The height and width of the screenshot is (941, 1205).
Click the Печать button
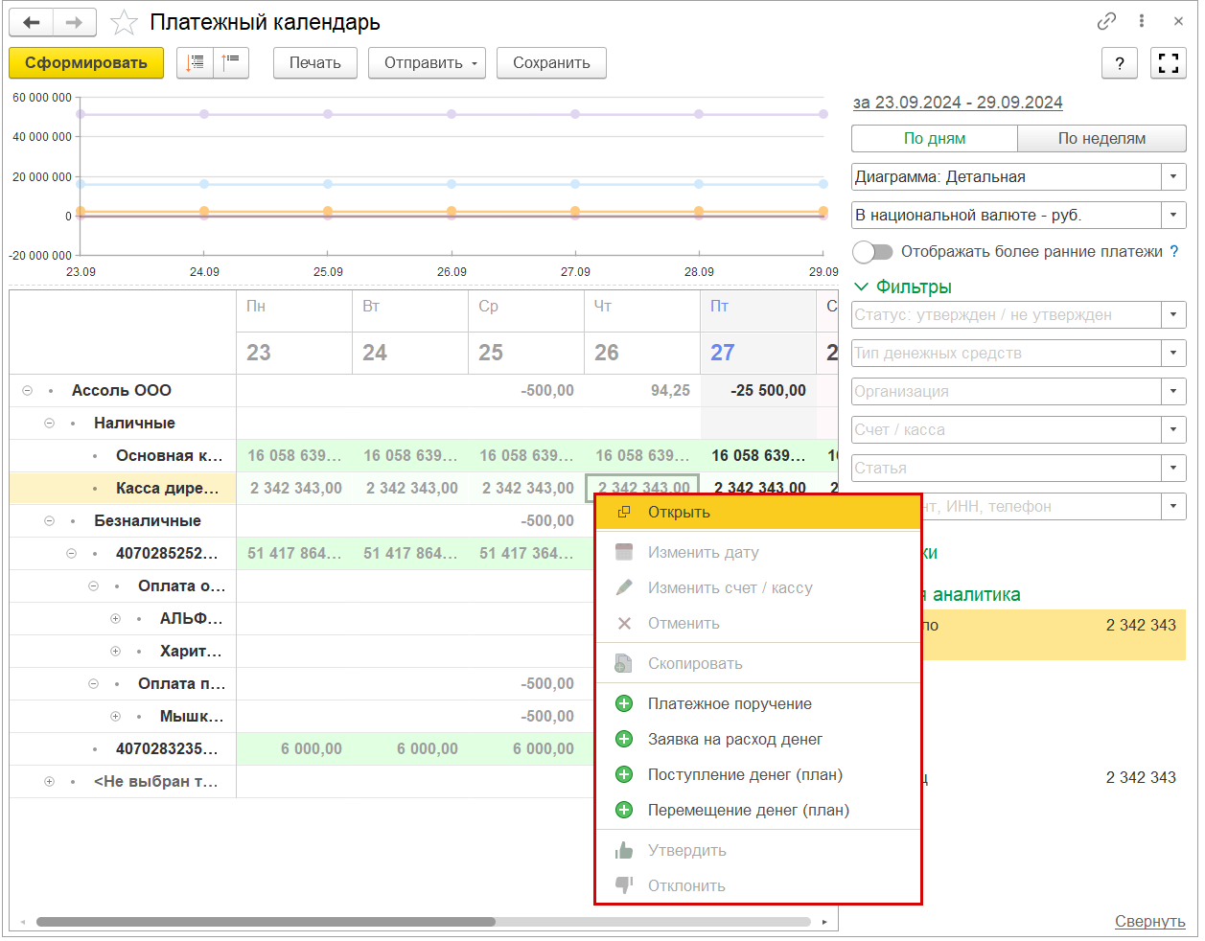tap(315, 63)
